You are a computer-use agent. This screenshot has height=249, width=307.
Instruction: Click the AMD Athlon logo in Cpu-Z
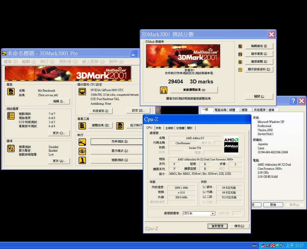pyautogui.click(x=231, y=145)
